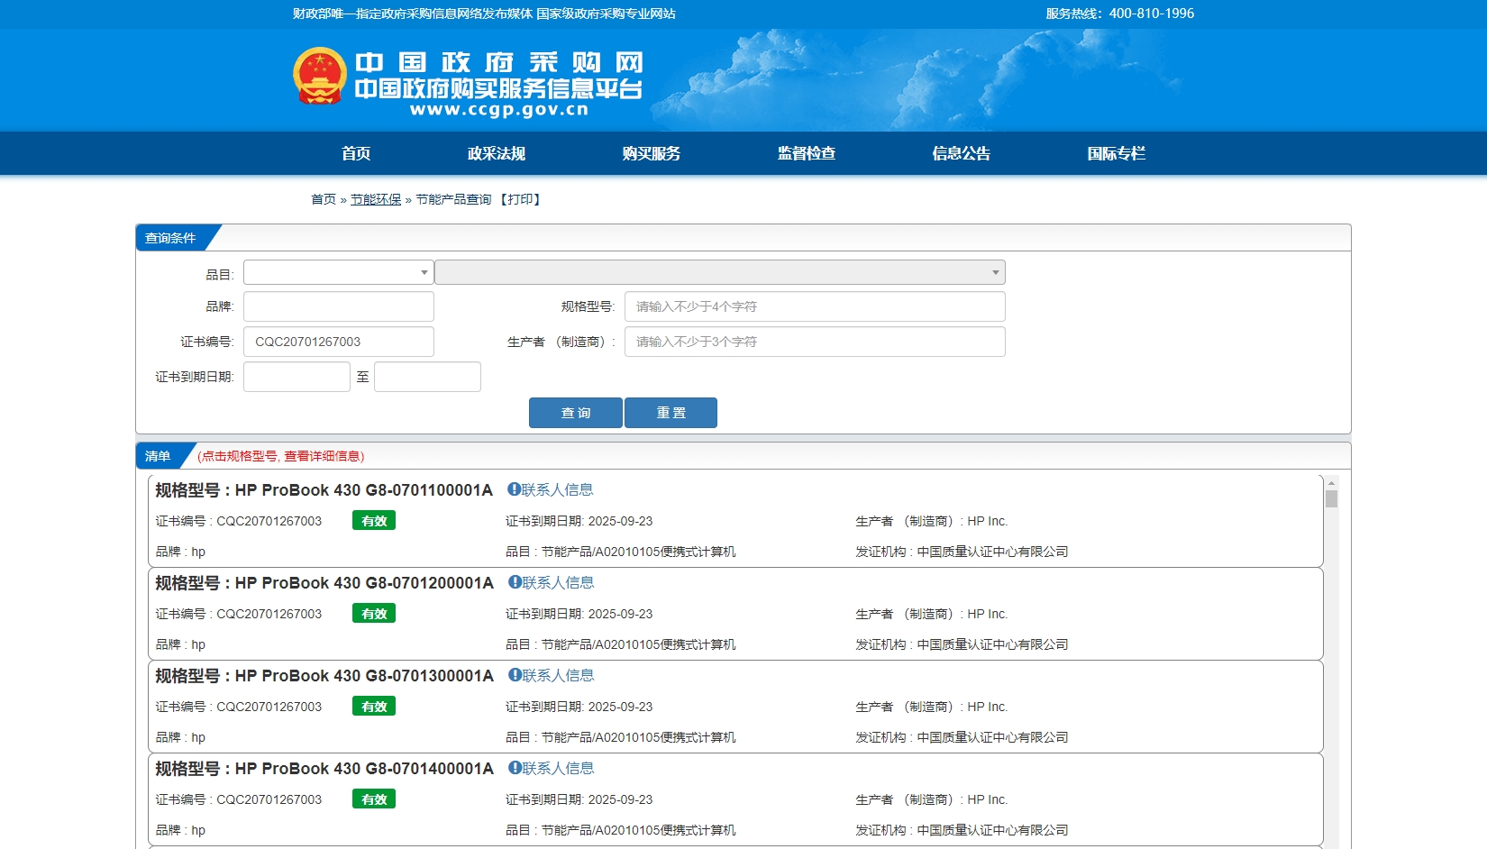The image size is (1487, 849).
Task: Open the 政采法规 navigation item
Action: click(x=497, y=153)
